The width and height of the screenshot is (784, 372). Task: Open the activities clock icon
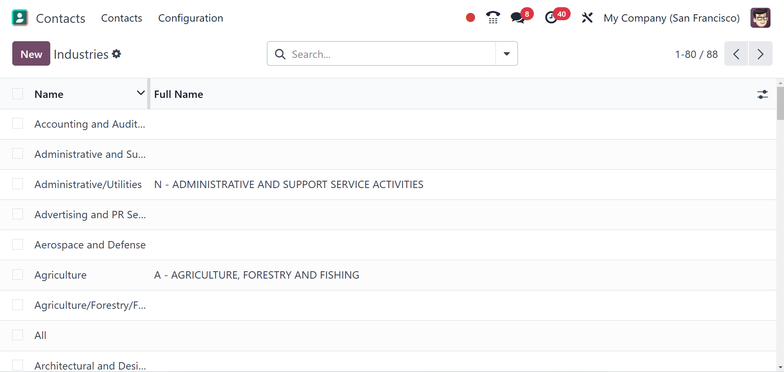pyautogui.click(x=551, y=18)
